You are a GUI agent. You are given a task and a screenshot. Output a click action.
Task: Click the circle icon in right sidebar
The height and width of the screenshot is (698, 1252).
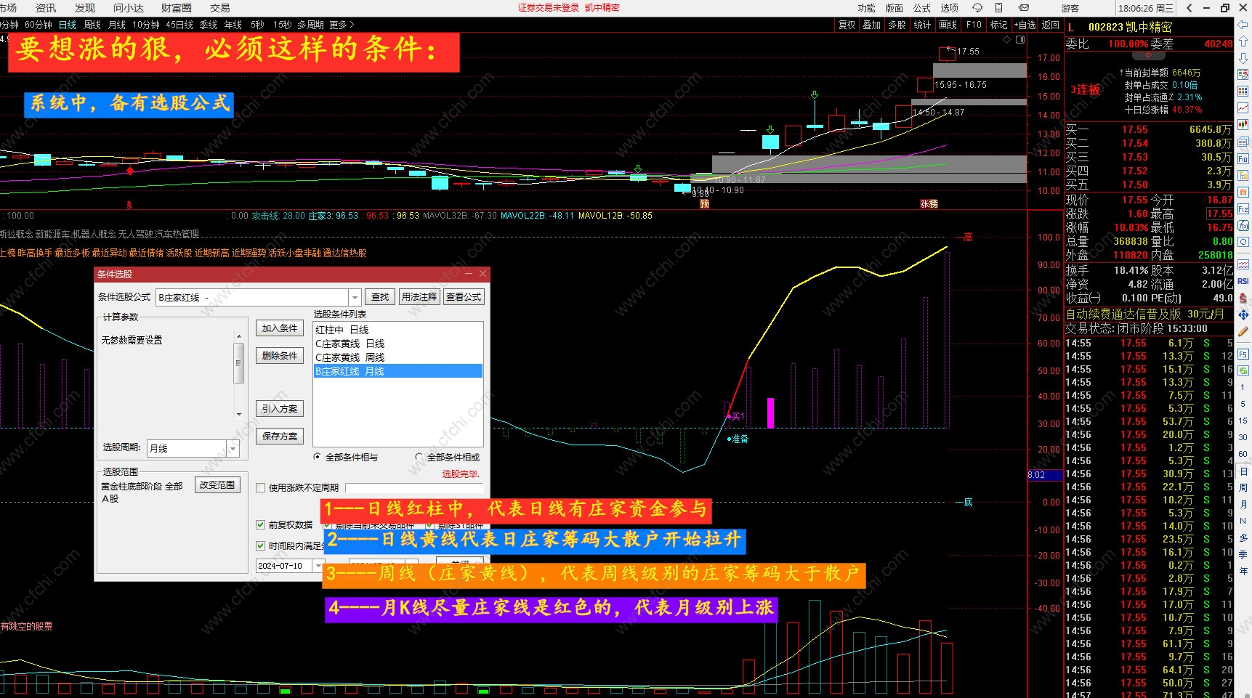tap(1243, 242)
